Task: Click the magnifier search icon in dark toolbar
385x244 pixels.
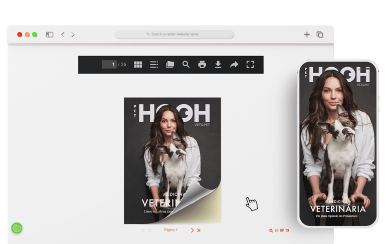Action: click(186, 64)
